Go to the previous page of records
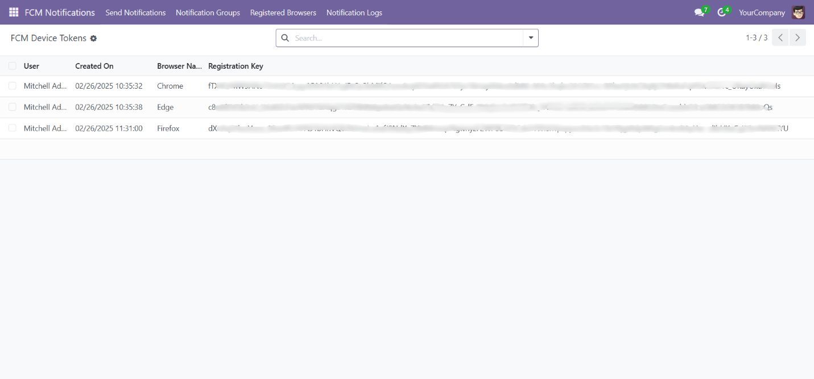This screenshot has height=379, width=814. (780, 37)
